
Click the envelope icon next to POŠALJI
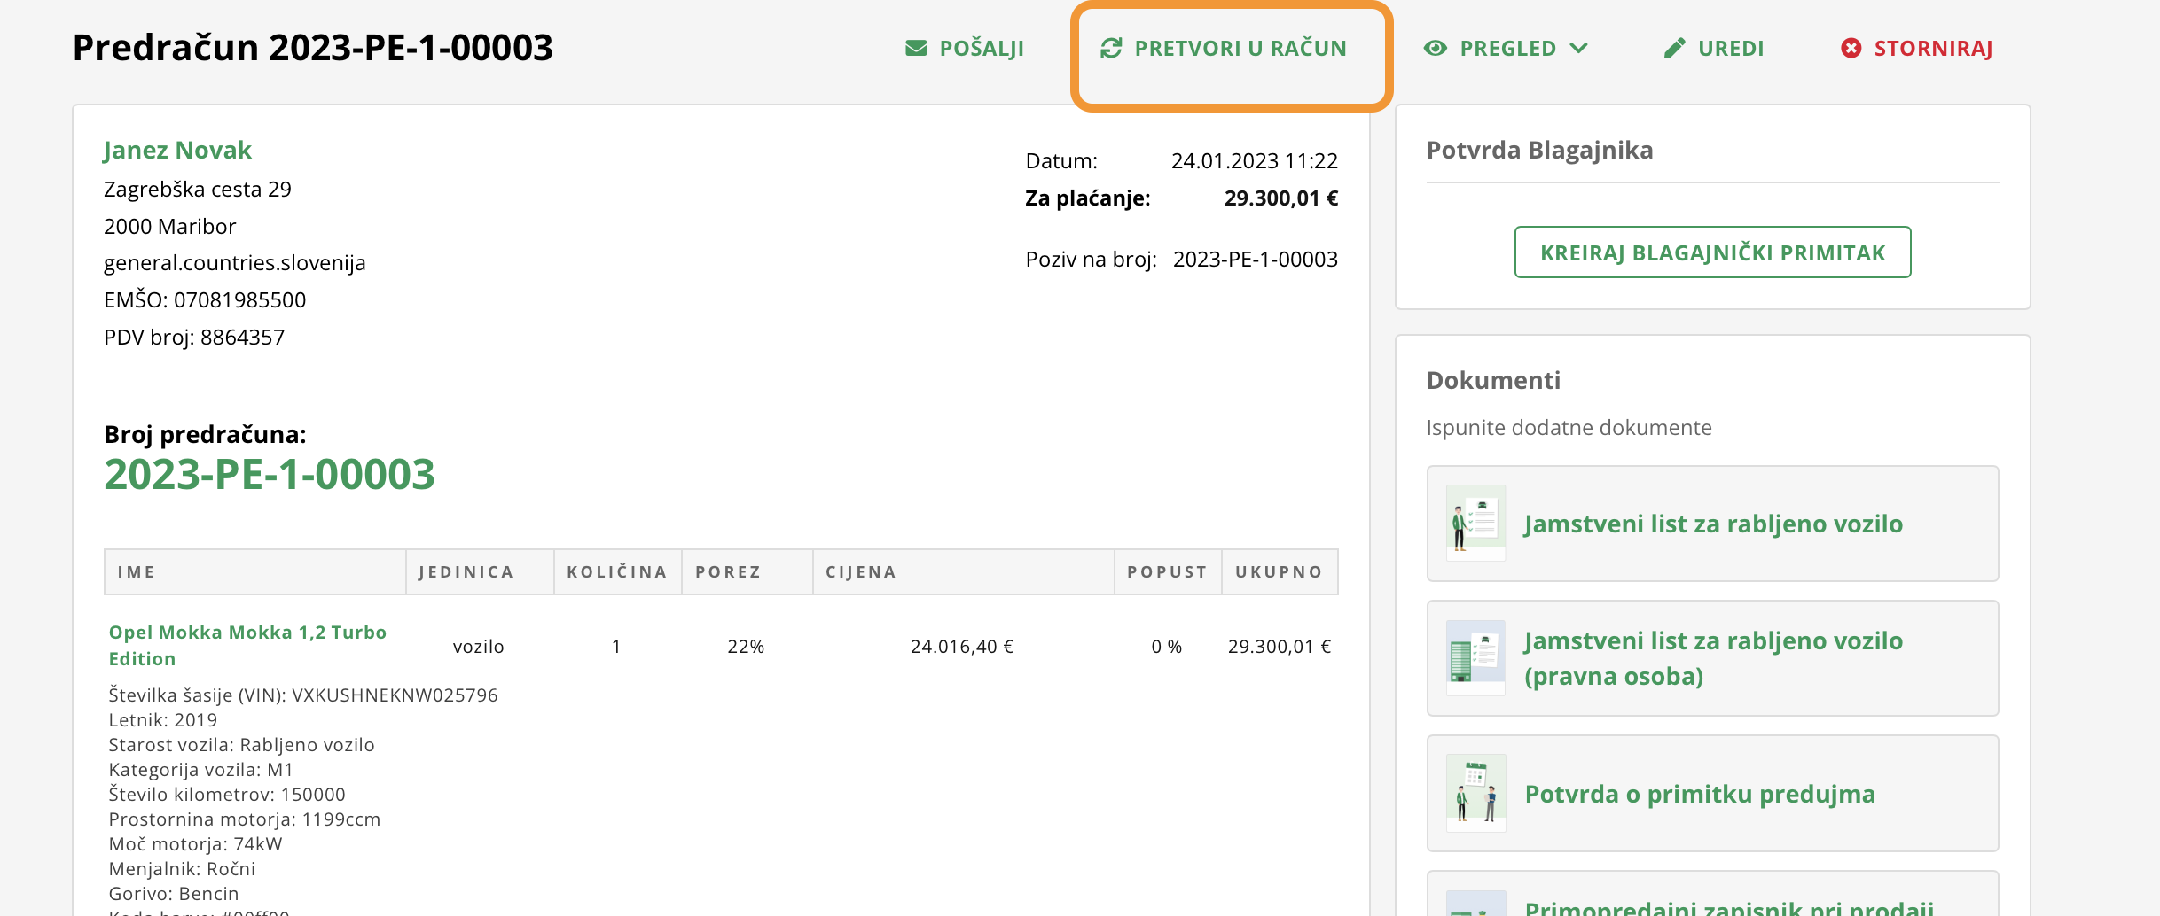[916, 48]
